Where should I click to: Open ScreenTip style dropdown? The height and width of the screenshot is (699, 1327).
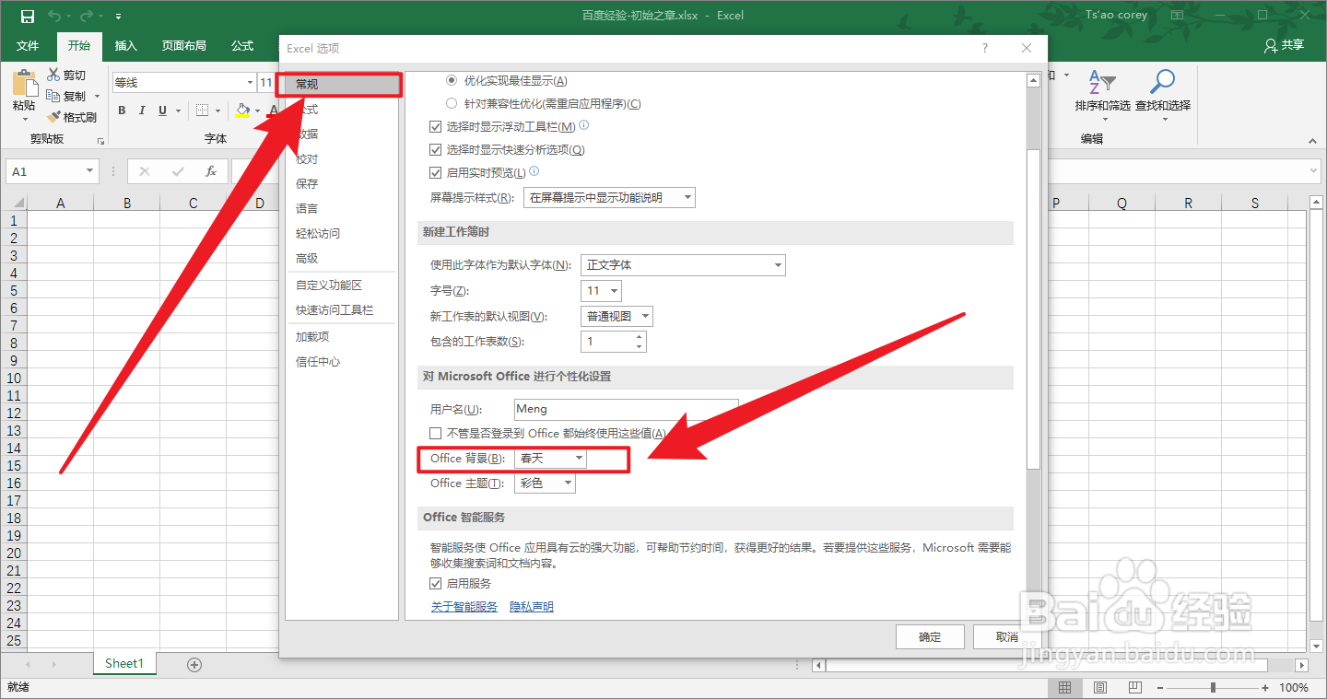pos(609,198)
